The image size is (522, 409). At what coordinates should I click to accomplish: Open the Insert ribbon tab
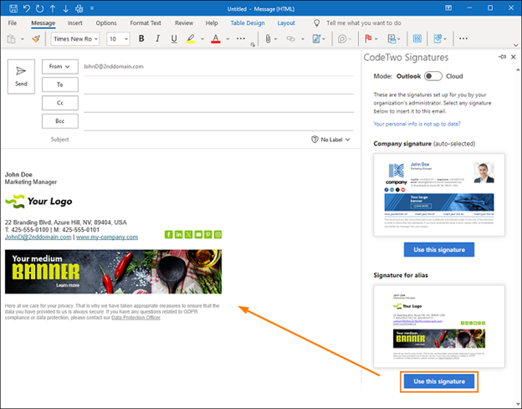(x=75, y=23)
